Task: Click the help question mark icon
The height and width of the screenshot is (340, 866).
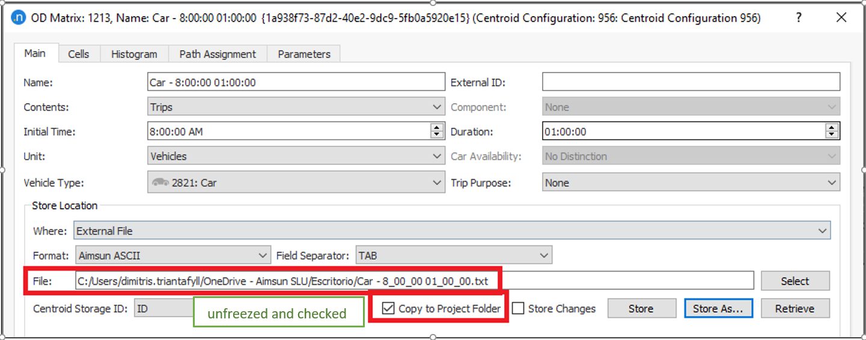Action: [x=799, y=18]
